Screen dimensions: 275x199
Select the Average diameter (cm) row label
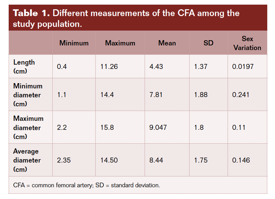coord(27,160)
